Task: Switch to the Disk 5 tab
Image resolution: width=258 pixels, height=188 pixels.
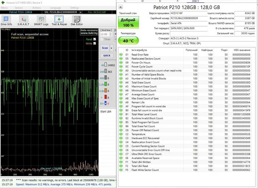Action: click(196, 1)
